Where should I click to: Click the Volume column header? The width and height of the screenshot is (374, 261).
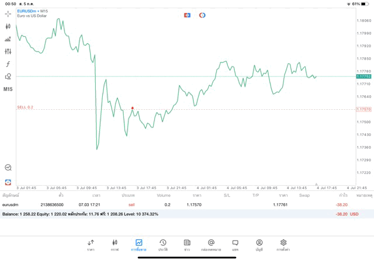tap(164, 195)
